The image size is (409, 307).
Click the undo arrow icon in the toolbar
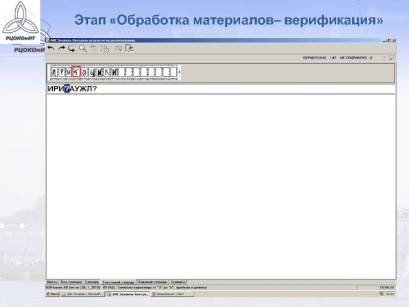[x=51, y=49]
